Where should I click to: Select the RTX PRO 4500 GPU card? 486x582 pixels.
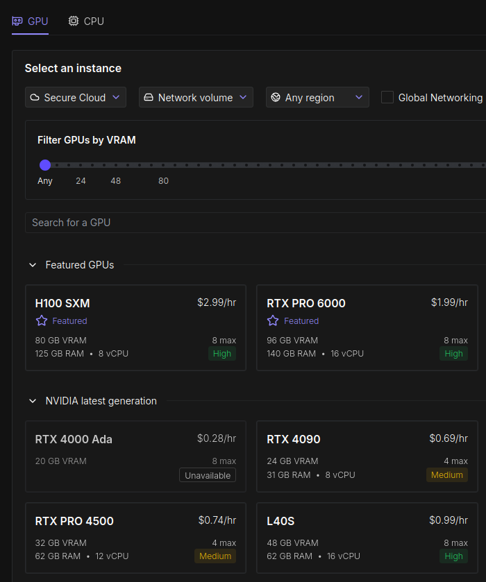(x=135, y=538)
